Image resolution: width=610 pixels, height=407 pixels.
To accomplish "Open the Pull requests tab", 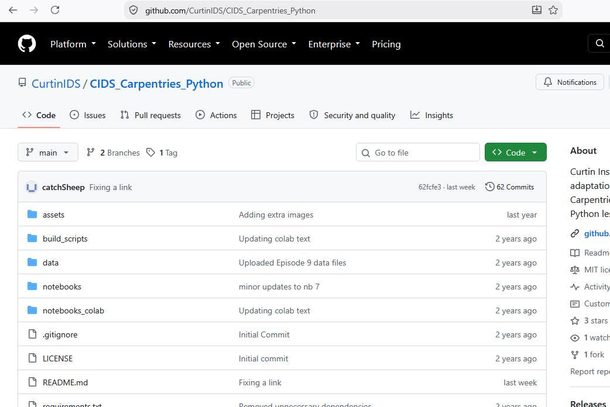I will pos(150,115).
